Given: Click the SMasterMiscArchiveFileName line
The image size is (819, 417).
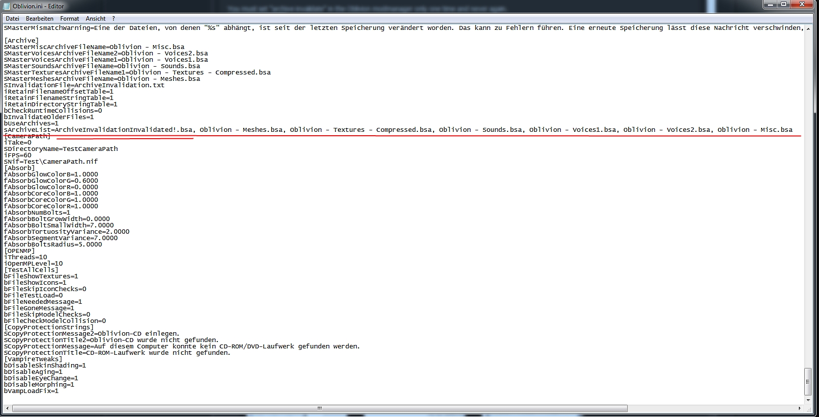Looking at the screenshot, I should coord(94,47).
